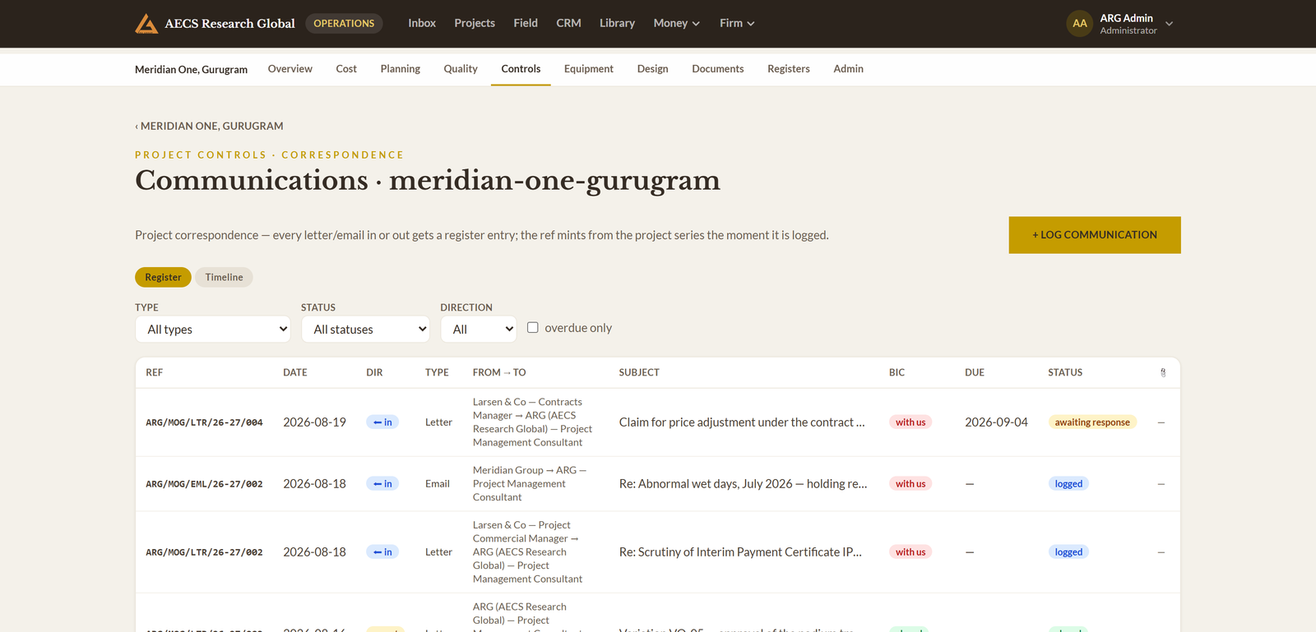Switch to the Equipment tab
The width and height of the screenshot is (1316, 632).
[589, 69]
